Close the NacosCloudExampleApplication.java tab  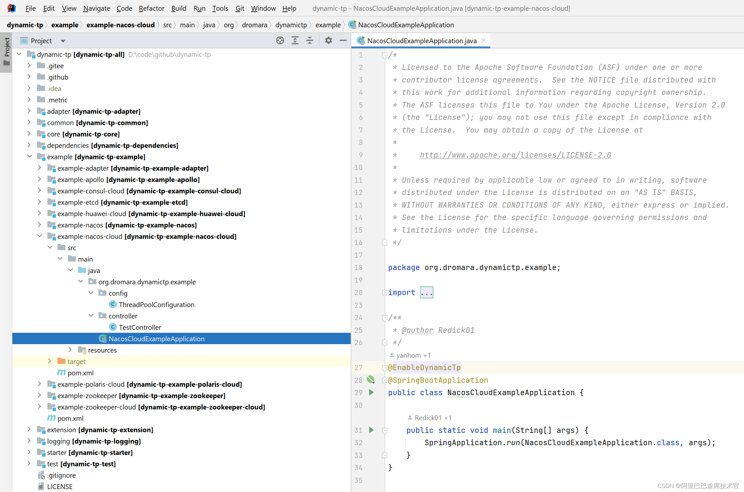click(483, 40)
